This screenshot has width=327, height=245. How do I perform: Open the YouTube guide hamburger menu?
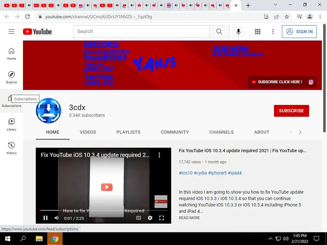11,32
